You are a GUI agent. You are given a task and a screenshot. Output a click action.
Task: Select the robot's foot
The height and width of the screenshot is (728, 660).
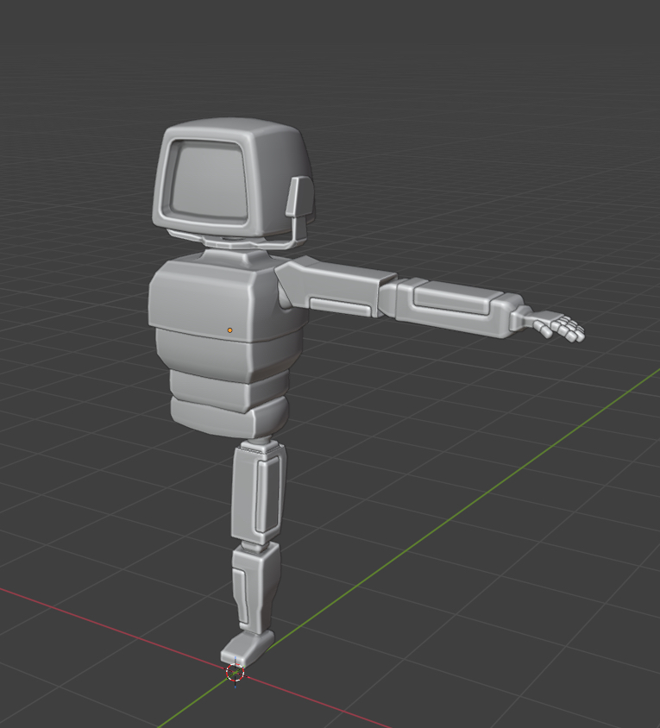click(x=246, y=644)
